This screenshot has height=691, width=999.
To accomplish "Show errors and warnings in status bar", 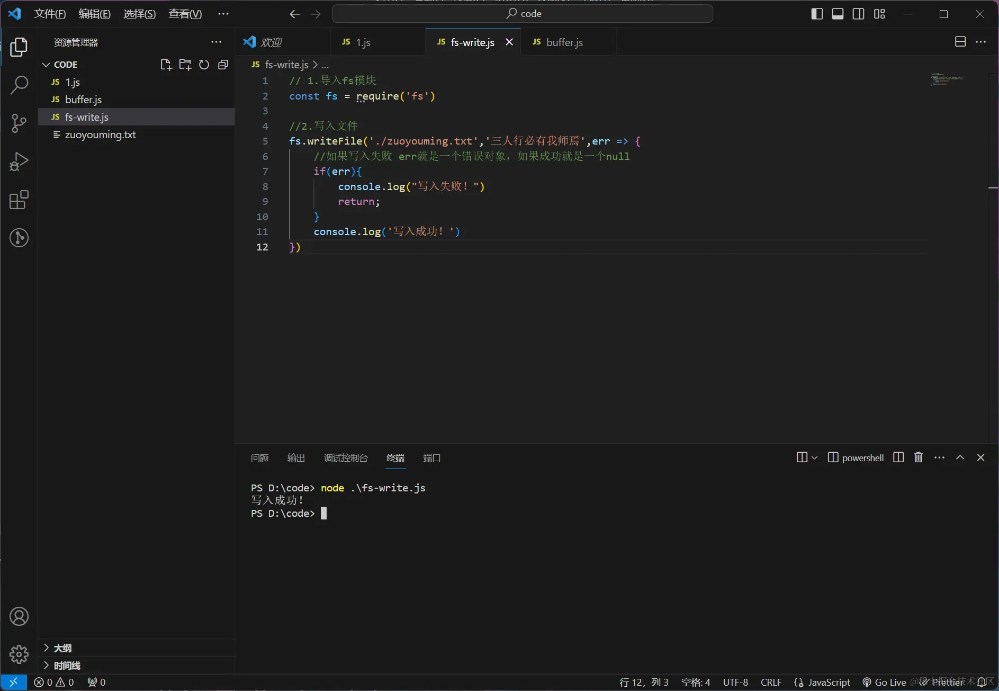I will [x=54, y=682].
